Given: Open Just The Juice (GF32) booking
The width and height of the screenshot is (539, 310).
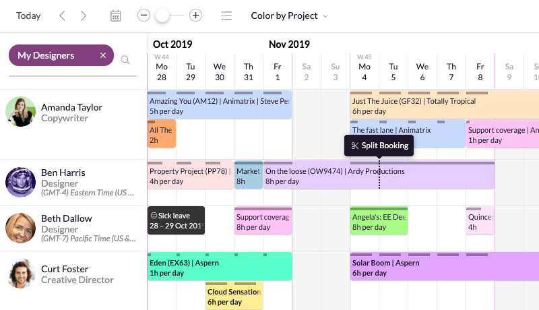Looking at the screenshot, I should (x=445, y=105).
